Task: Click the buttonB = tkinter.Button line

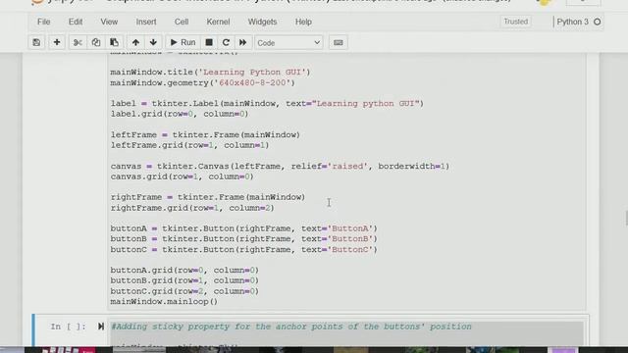Action: pyautogui.click(x=244, y=239)
